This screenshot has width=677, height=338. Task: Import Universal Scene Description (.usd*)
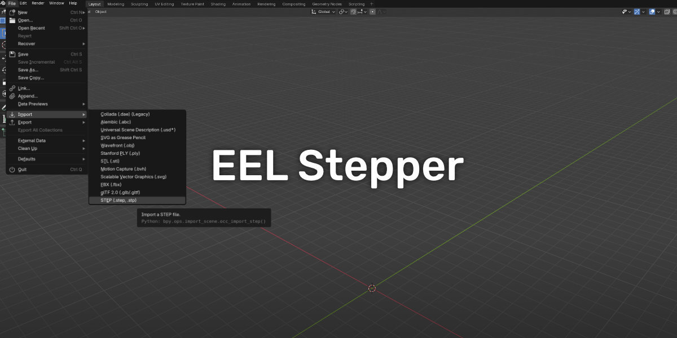[x=137, y=130]
